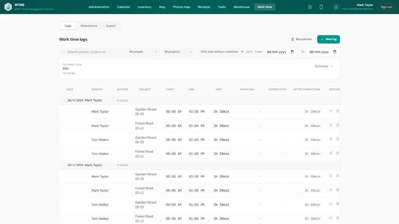Expand the Summary section

(324, 66)
